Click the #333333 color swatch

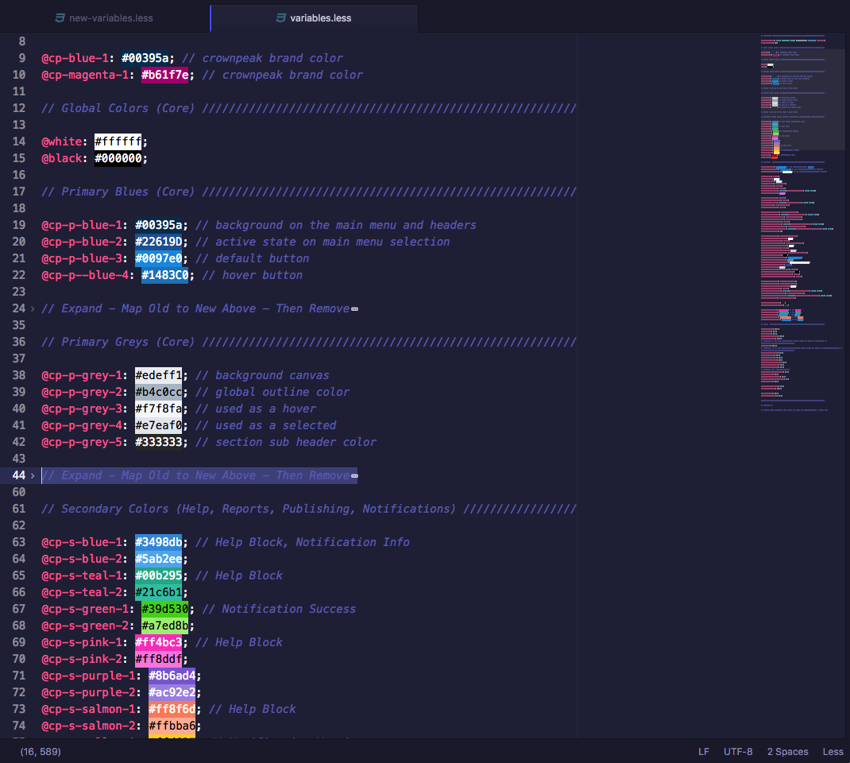(x=158, y=442)
